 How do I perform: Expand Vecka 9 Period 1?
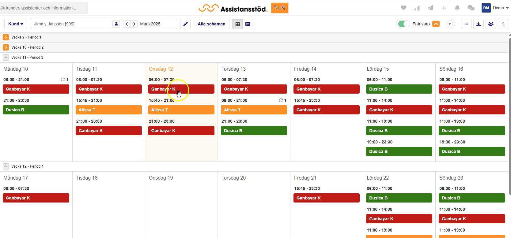click(6, 37)
